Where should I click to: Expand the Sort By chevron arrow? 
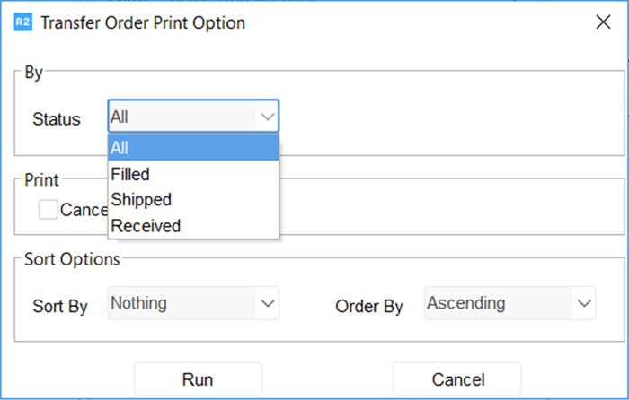pyautogui.click(x=267, y=303)
